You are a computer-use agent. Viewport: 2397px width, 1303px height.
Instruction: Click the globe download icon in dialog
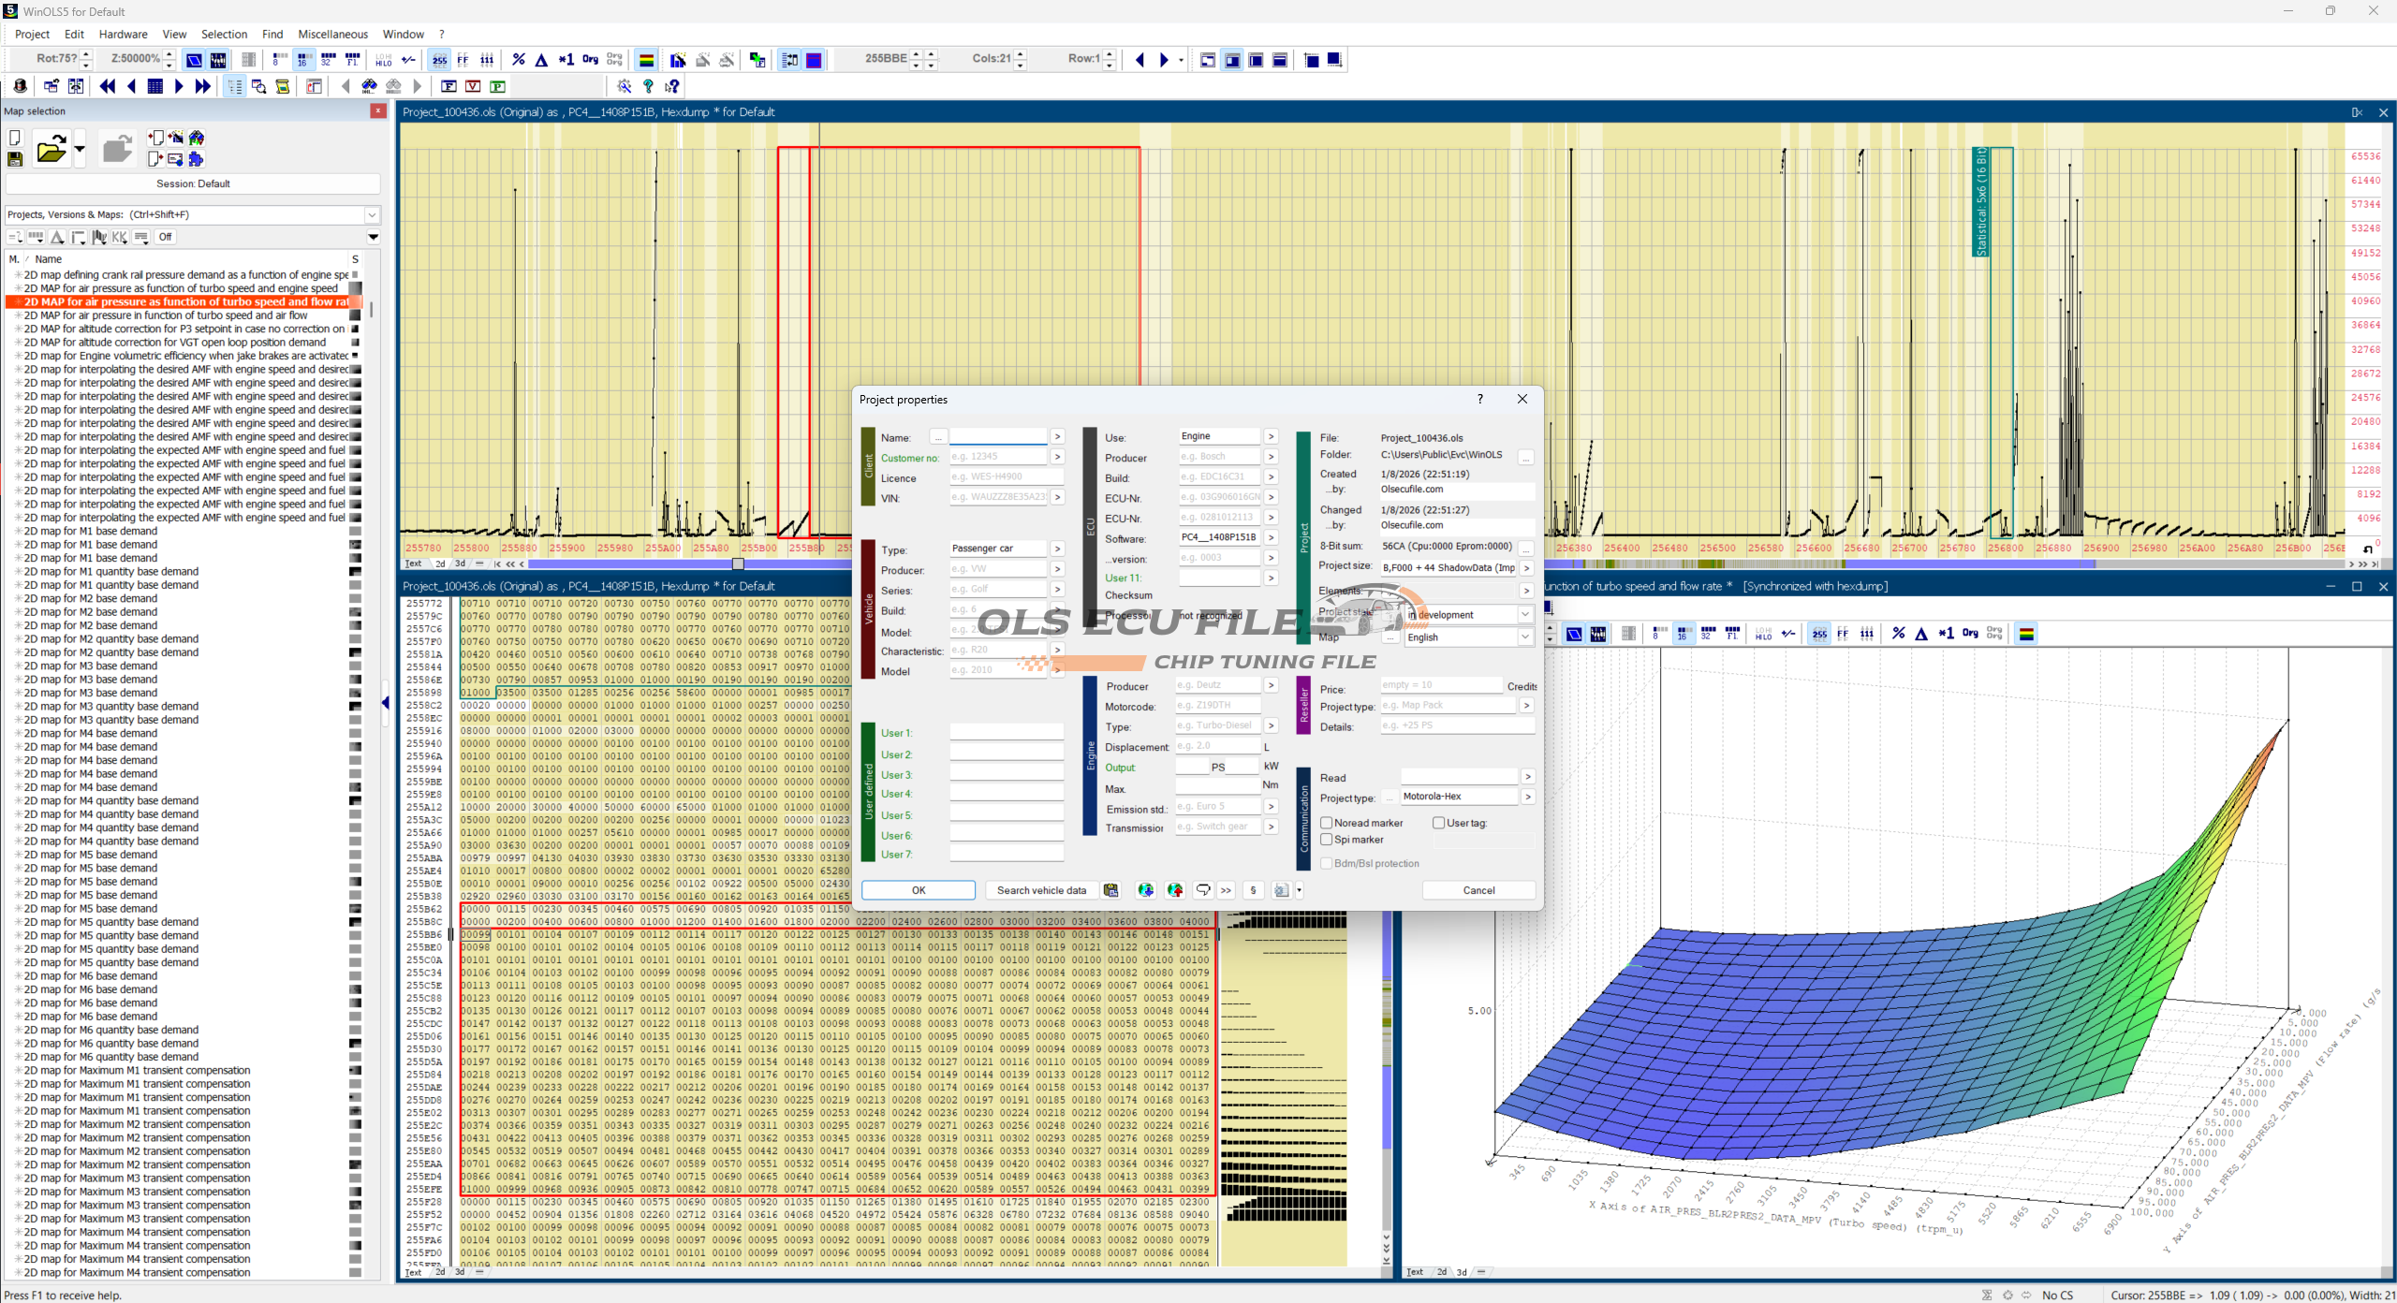click(1145, 890)
